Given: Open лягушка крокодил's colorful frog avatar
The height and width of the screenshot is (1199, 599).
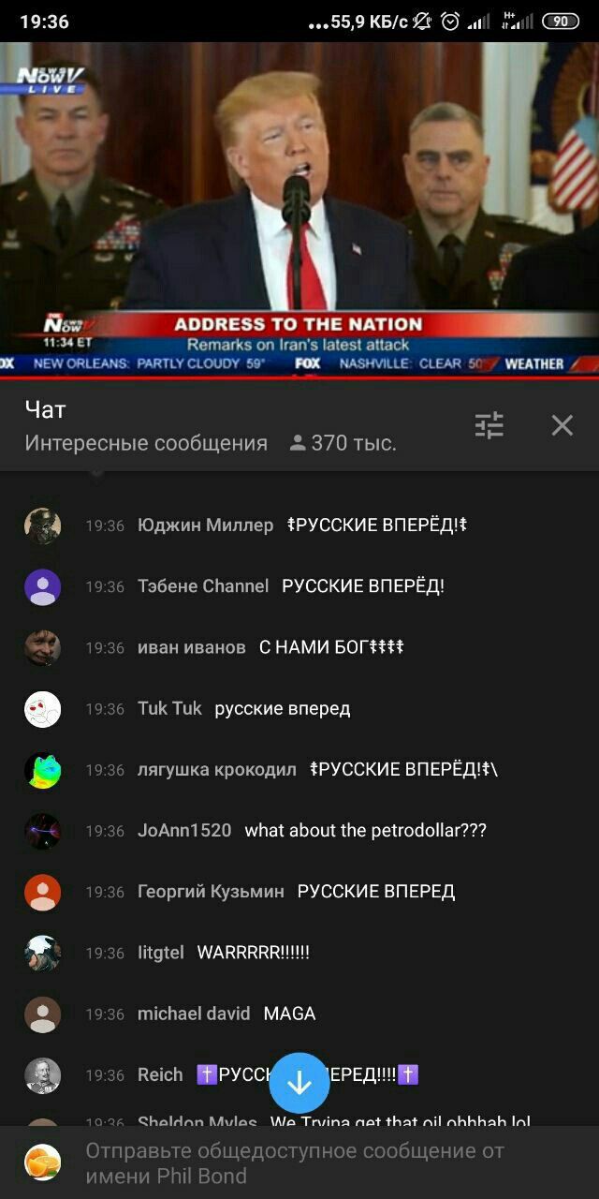Looking at the screenshot, I should (42, 770).
